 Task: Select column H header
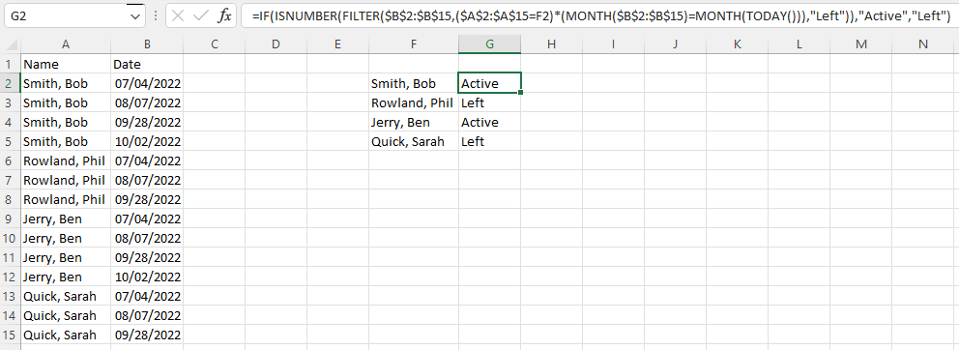coord(551,44)
